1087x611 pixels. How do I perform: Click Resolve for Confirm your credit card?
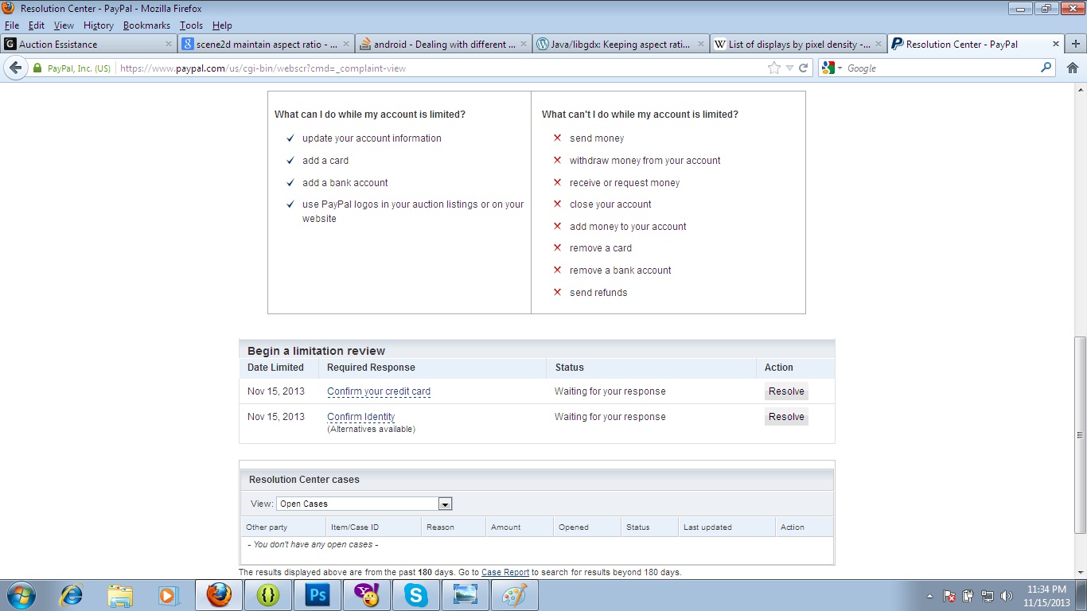(x=786, y=391)
